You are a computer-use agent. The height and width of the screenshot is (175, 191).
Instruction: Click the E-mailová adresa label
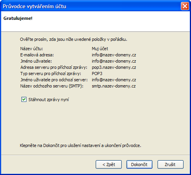click(37, 55)
